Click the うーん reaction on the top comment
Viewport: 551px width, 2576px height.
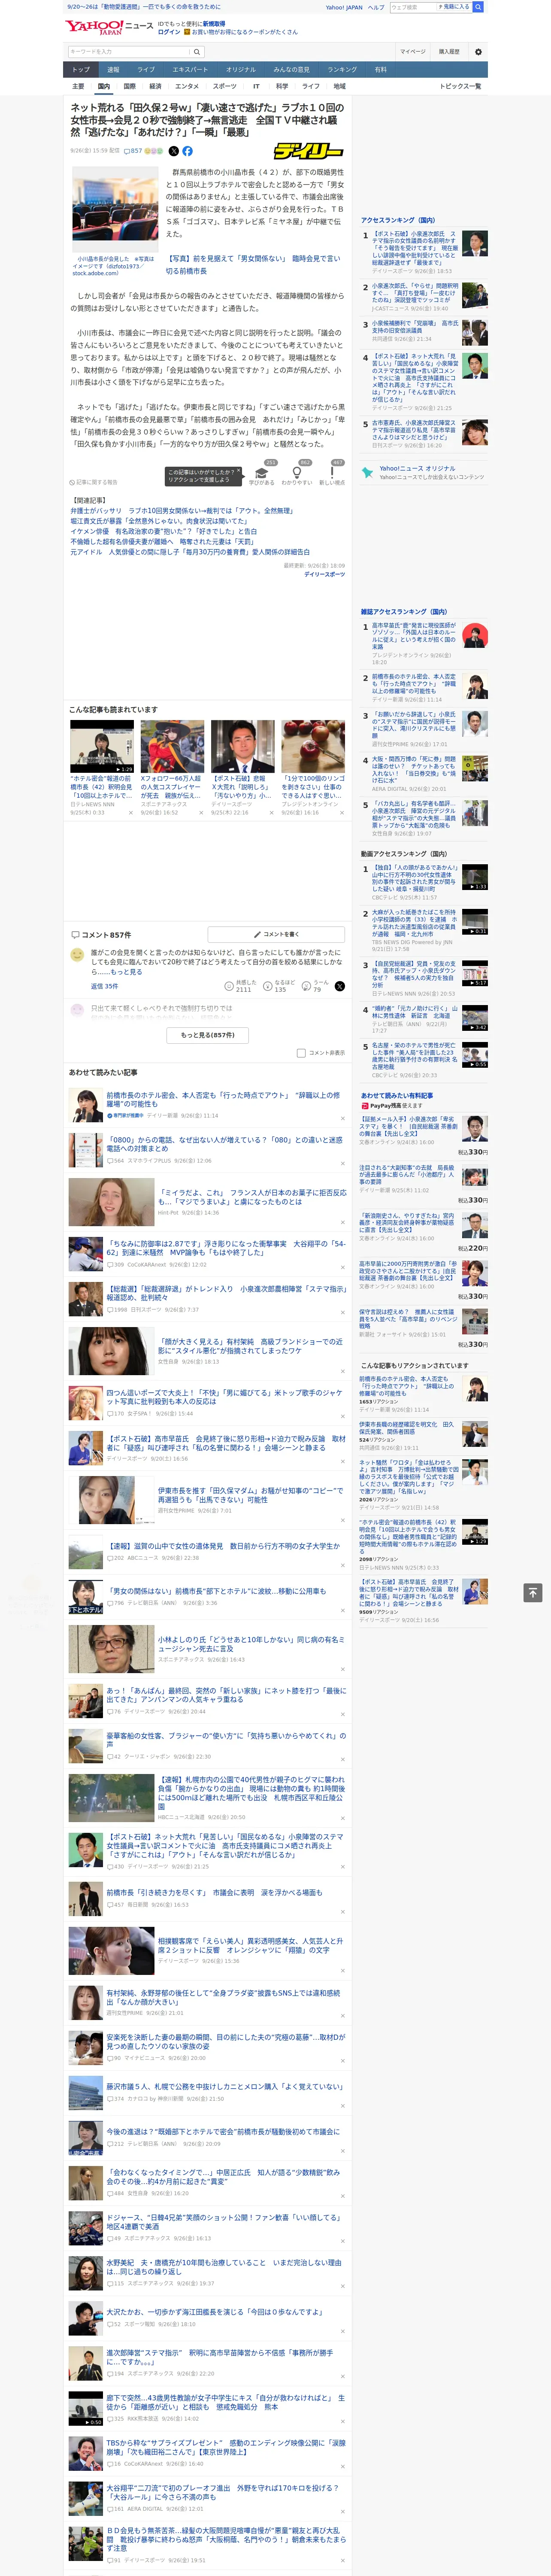point(306,986)
